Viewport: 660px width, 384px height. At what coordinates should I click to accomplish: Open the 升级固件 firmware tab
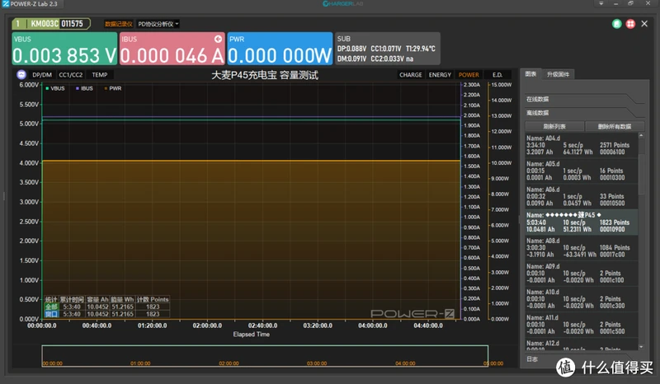(x=558, y=74)
